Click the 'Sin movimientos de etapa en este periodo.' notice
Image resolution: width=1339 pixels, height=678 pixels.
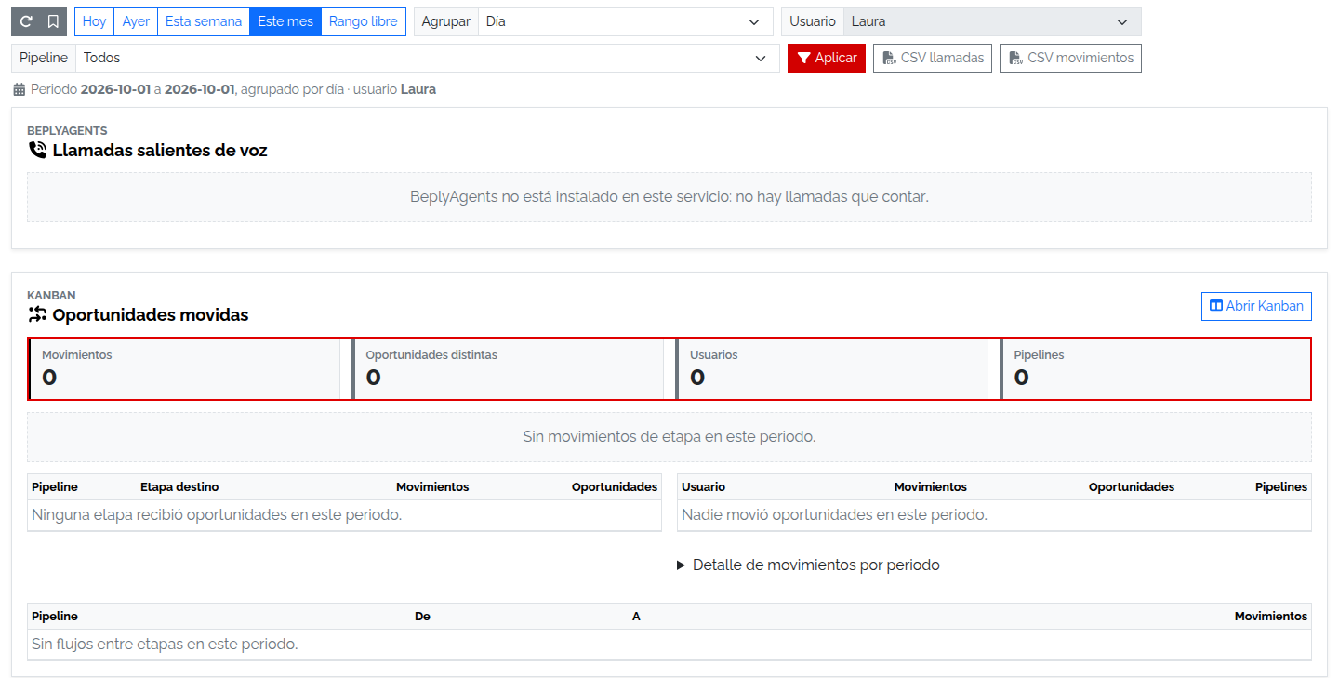pos(669,436)
